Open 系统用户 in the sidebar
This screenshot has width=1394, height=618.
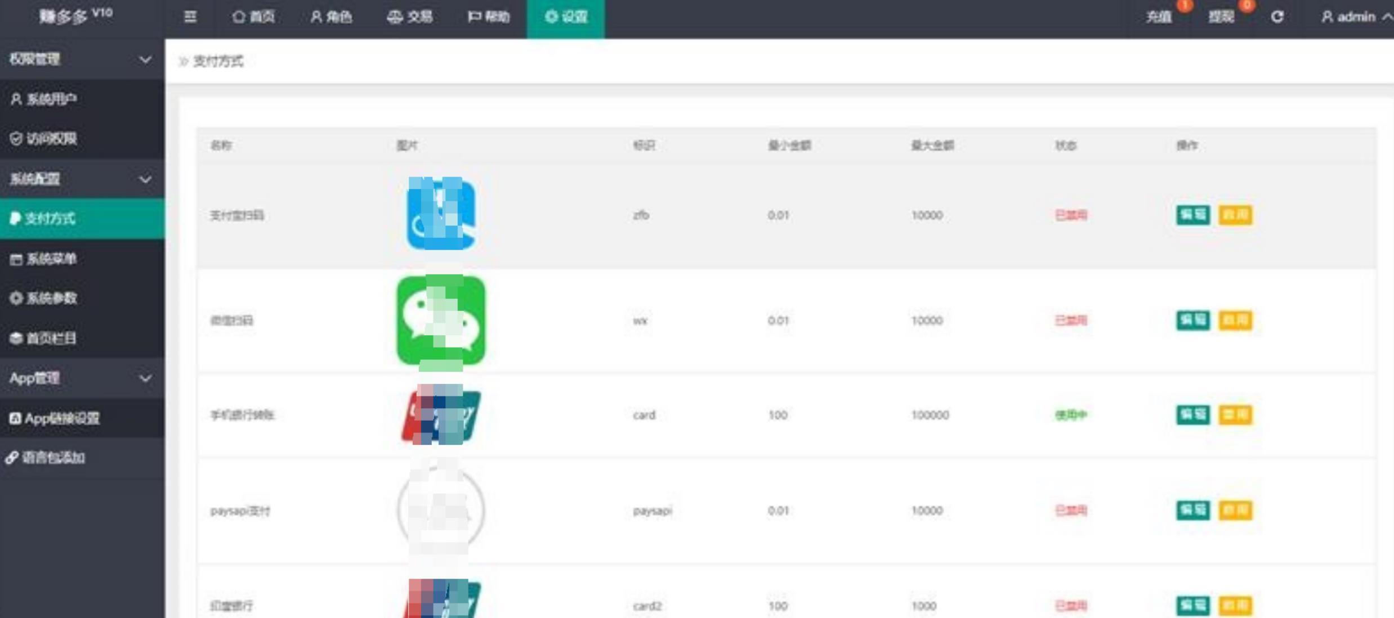point(82,99)
